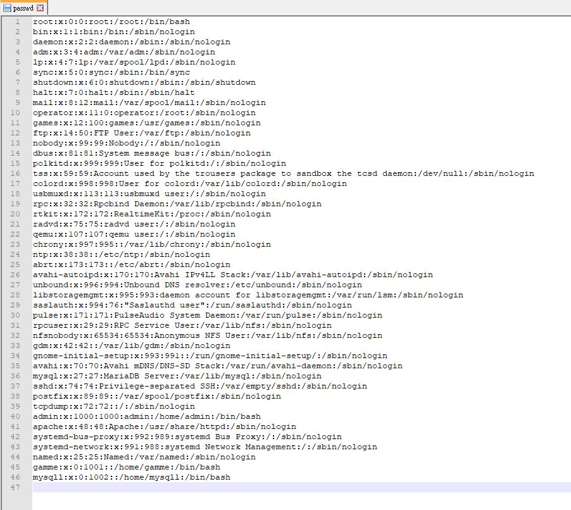Click line number 46 in the gutter
This screenshot has height=510, width=571.
point(15,477)
